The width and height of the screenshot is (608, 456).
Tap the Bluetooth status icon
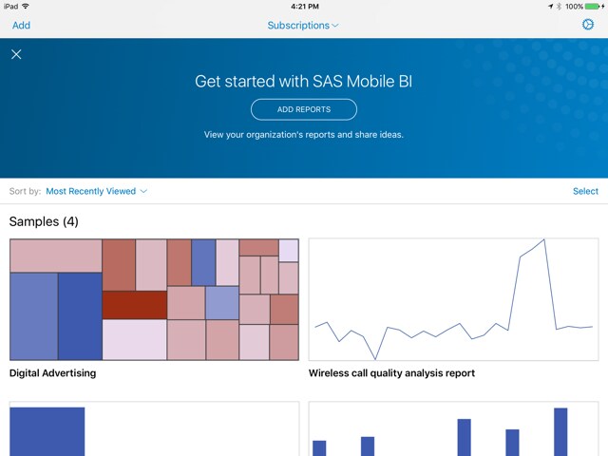(x=559, y=7)
